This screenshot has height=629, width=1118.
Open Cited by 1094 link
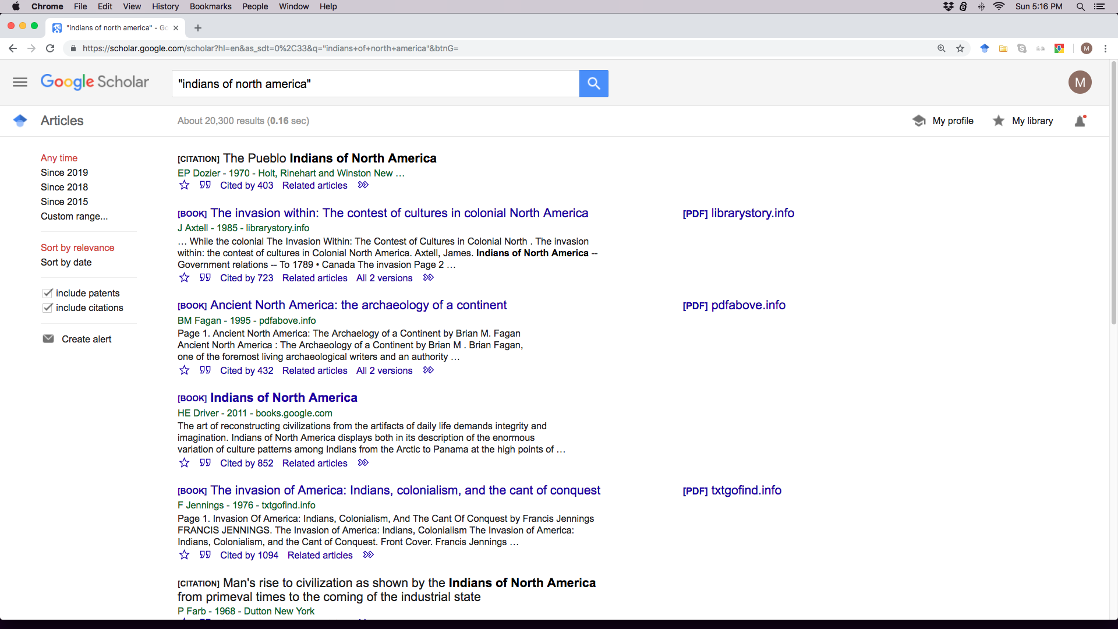click(x=249, y=555)
